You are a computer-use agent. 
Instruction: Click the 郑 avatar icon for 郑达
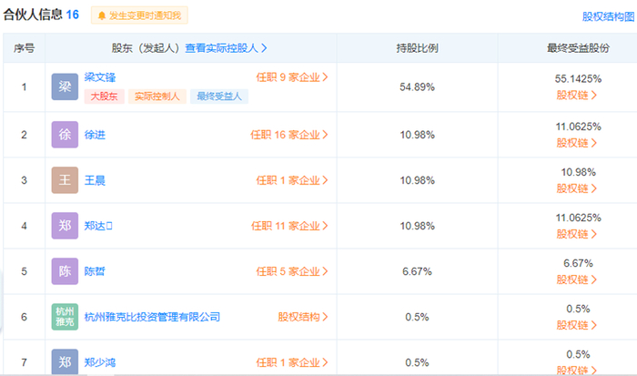point(65,226)
